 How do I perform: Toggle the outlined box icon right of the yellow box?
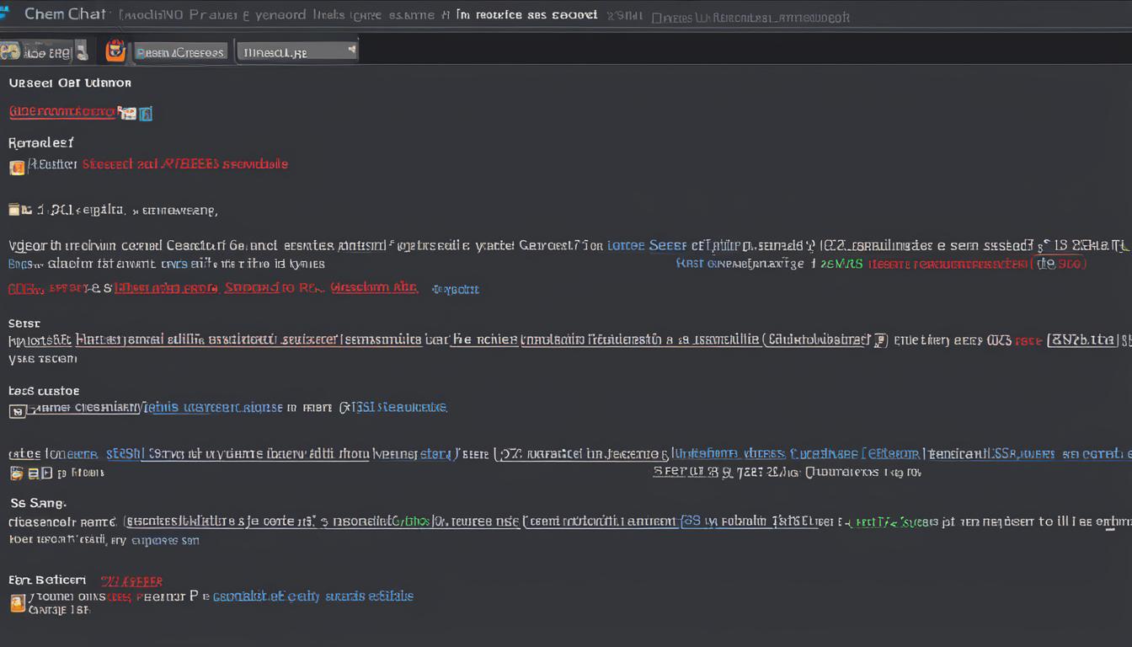(x=47, y=473)
